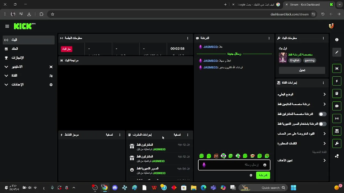344x193 pixels.
Task: Expand account age restrictions row (عمر الحساب)
Action: [x=302, y=133]
